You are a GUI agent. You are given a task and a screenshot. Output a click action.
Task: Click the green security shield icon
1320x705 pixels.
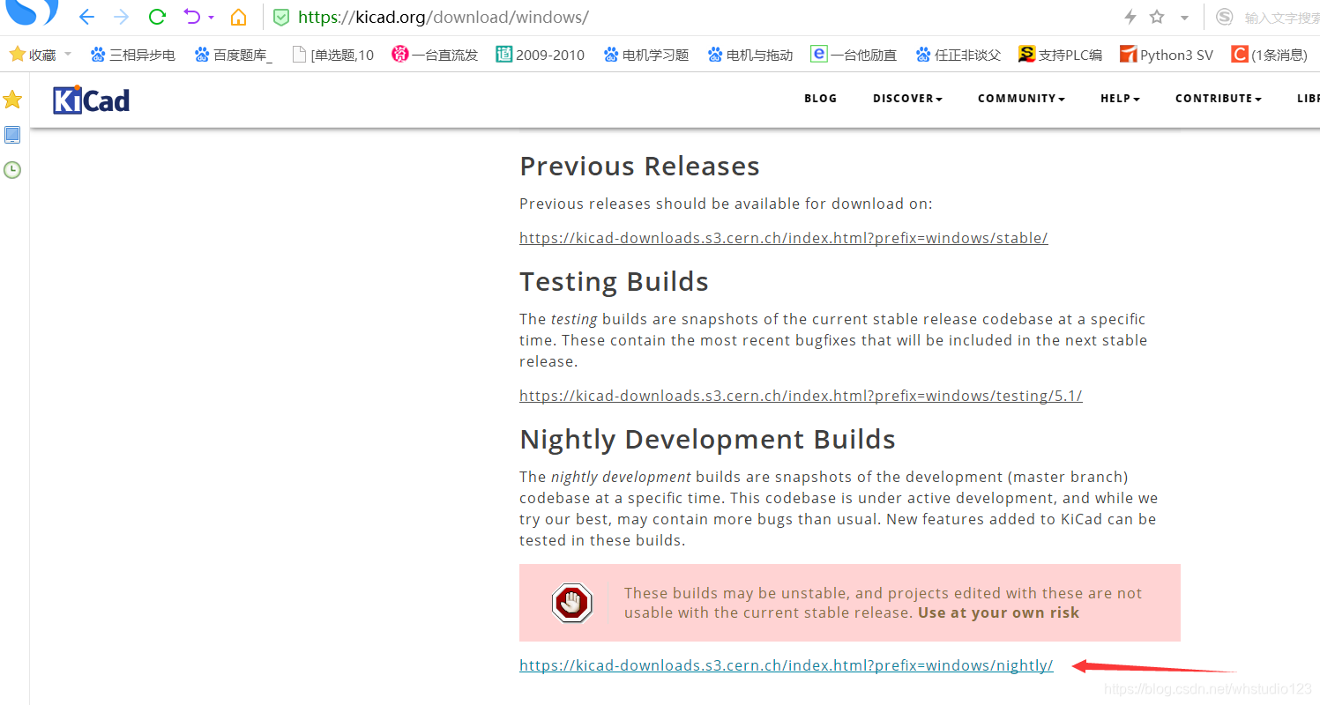281,17
